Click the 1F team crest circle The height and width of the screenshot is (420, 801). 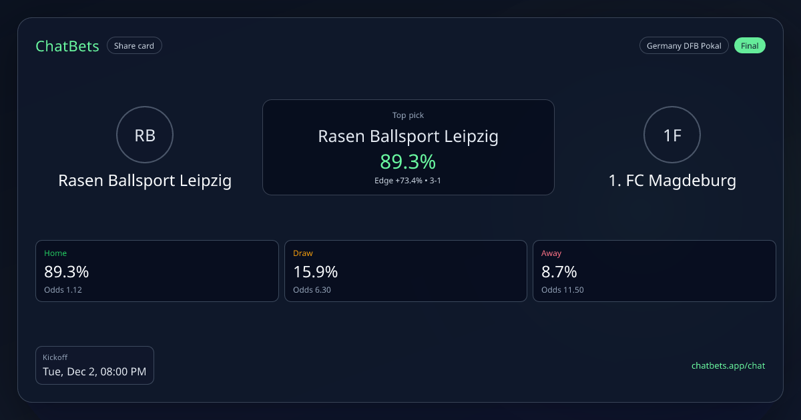(x=672, y=135)
